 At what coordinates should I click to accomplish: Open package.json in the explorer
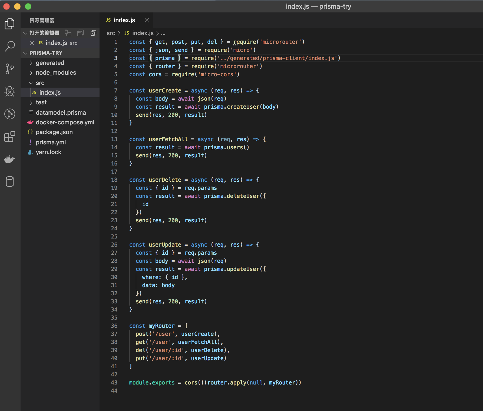(x=54, y=132)
